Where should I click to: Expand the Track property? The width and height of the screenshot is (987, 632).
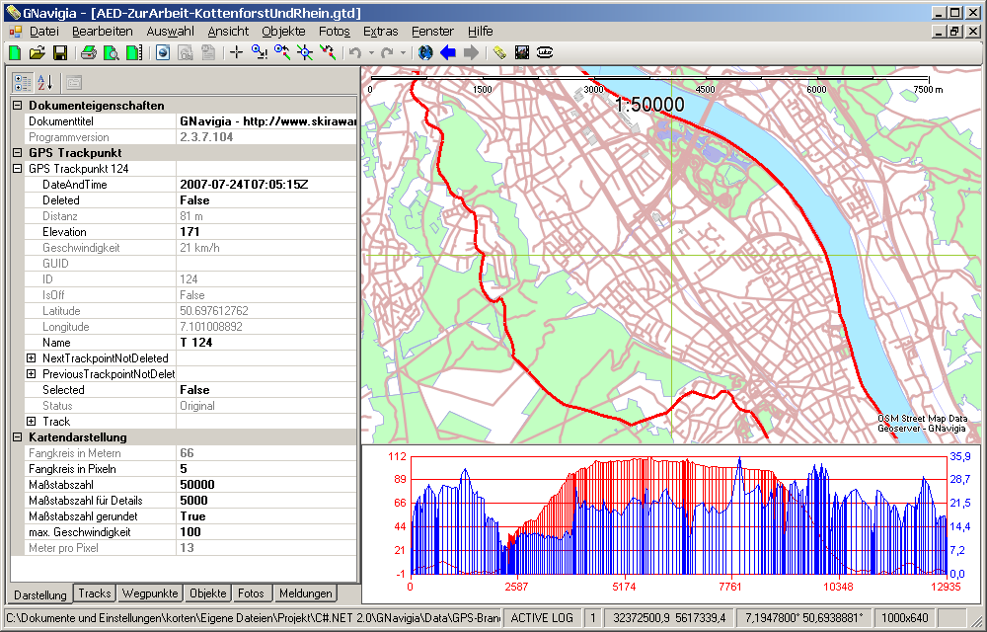point(31,421)
